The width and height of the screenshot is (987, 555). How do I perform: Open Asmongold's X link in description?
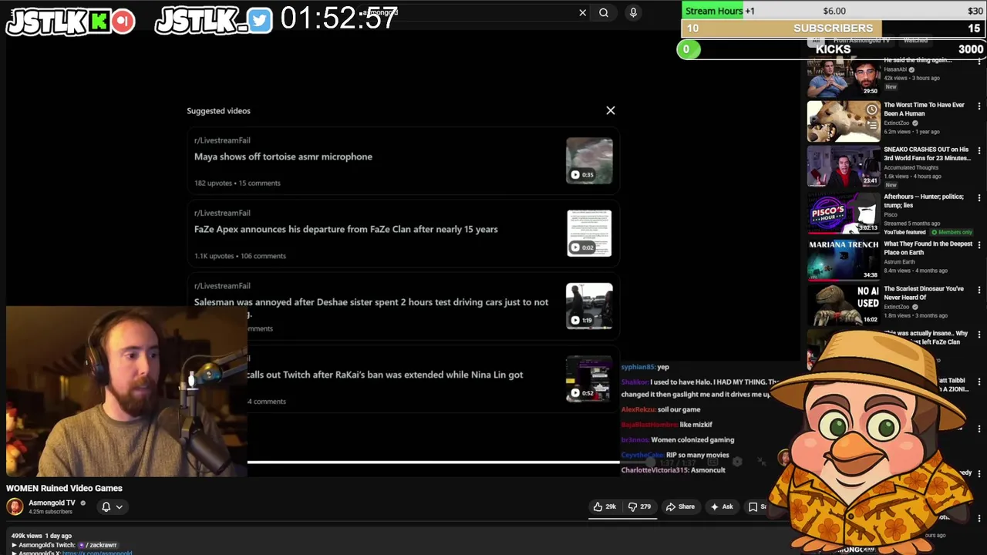point(96,553)
